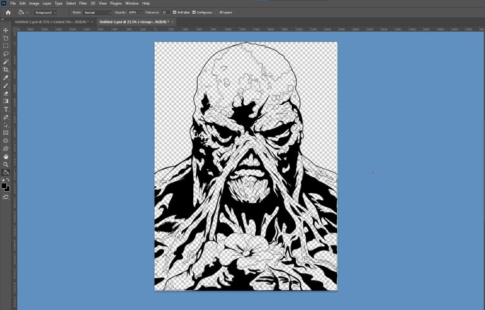Click the monster artwork on canvas
The image size is (485, 310).
246,167
